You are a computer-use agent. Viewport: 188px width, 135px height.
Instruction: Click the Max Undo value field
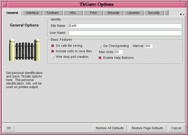pos(118,52)
